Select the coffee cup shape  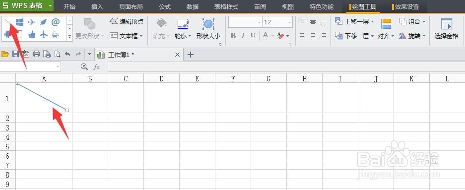tap(55, 35)
